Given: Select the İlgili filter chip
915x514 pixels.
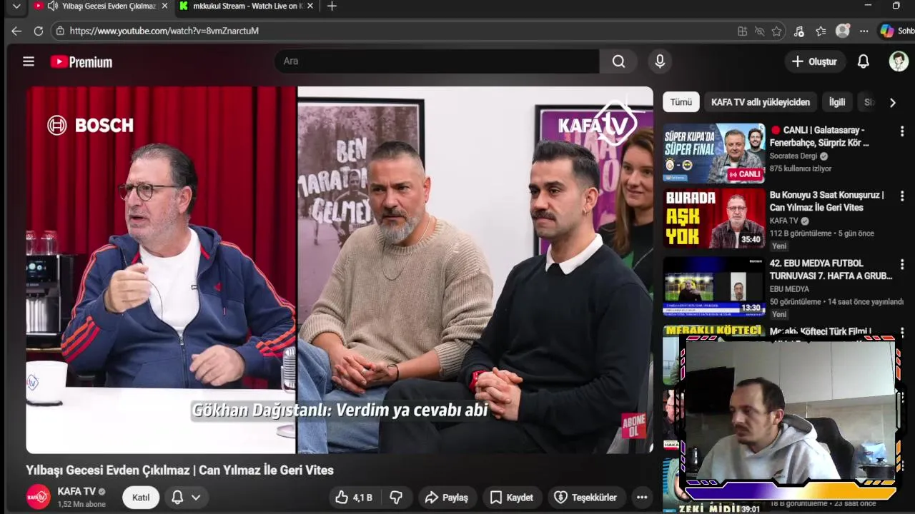Looking at the screenshot, I should point(837,102).
